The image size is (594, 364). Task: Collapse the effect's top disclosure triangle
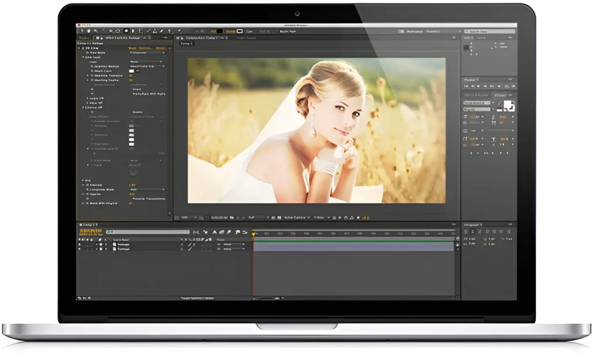[79, 48]
